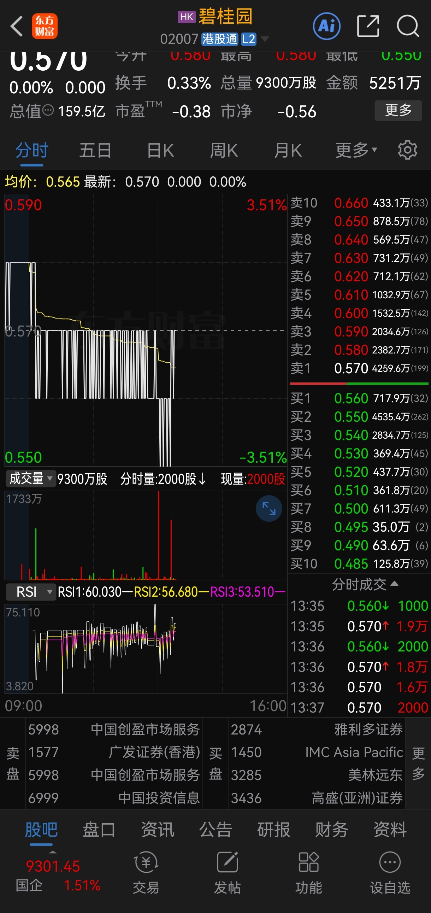Viewport: 431px width, 913px height.
Task: Open 交易 trade icon
Action: click(146, 872)
